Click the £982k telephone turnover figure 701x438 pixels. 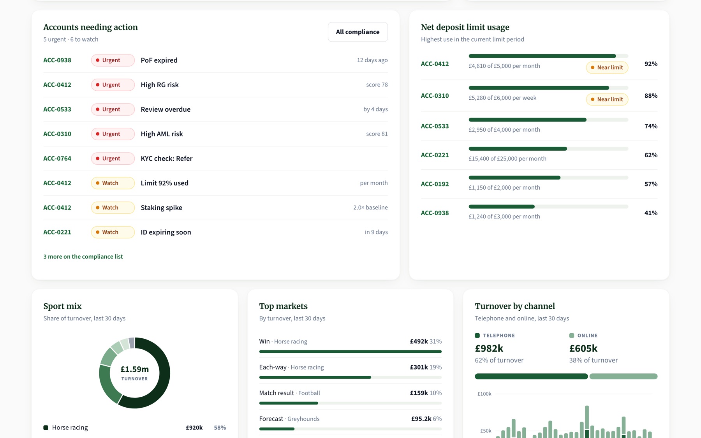489,348
